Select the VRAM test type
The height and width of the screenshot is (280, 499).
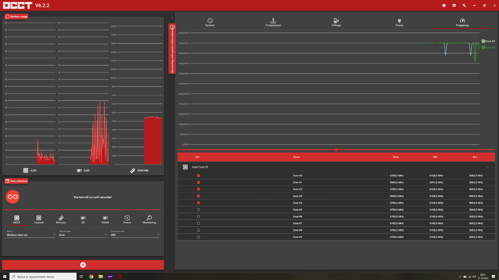point(105,220)
